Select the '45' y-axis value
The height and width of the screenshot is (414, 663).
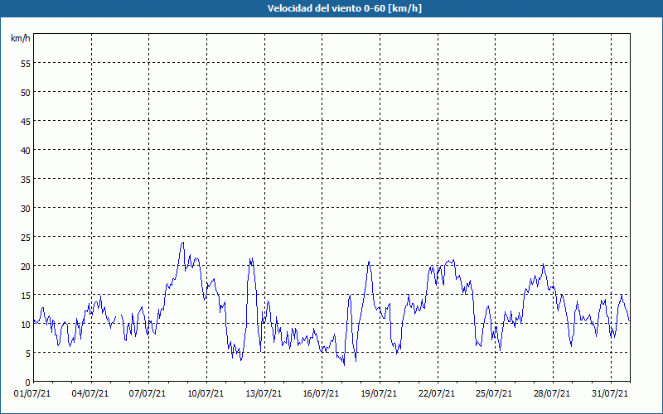(26, 121)
